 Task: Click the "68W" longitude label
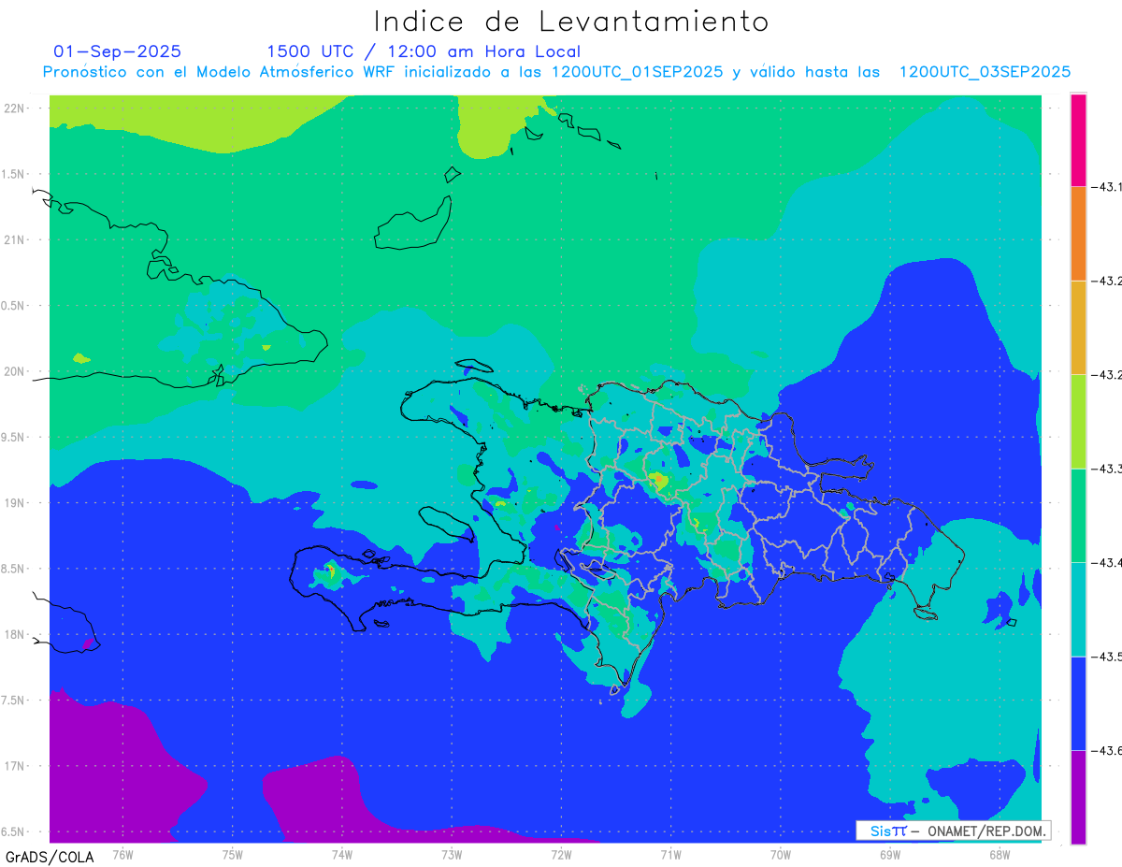tap(1000, 854)
